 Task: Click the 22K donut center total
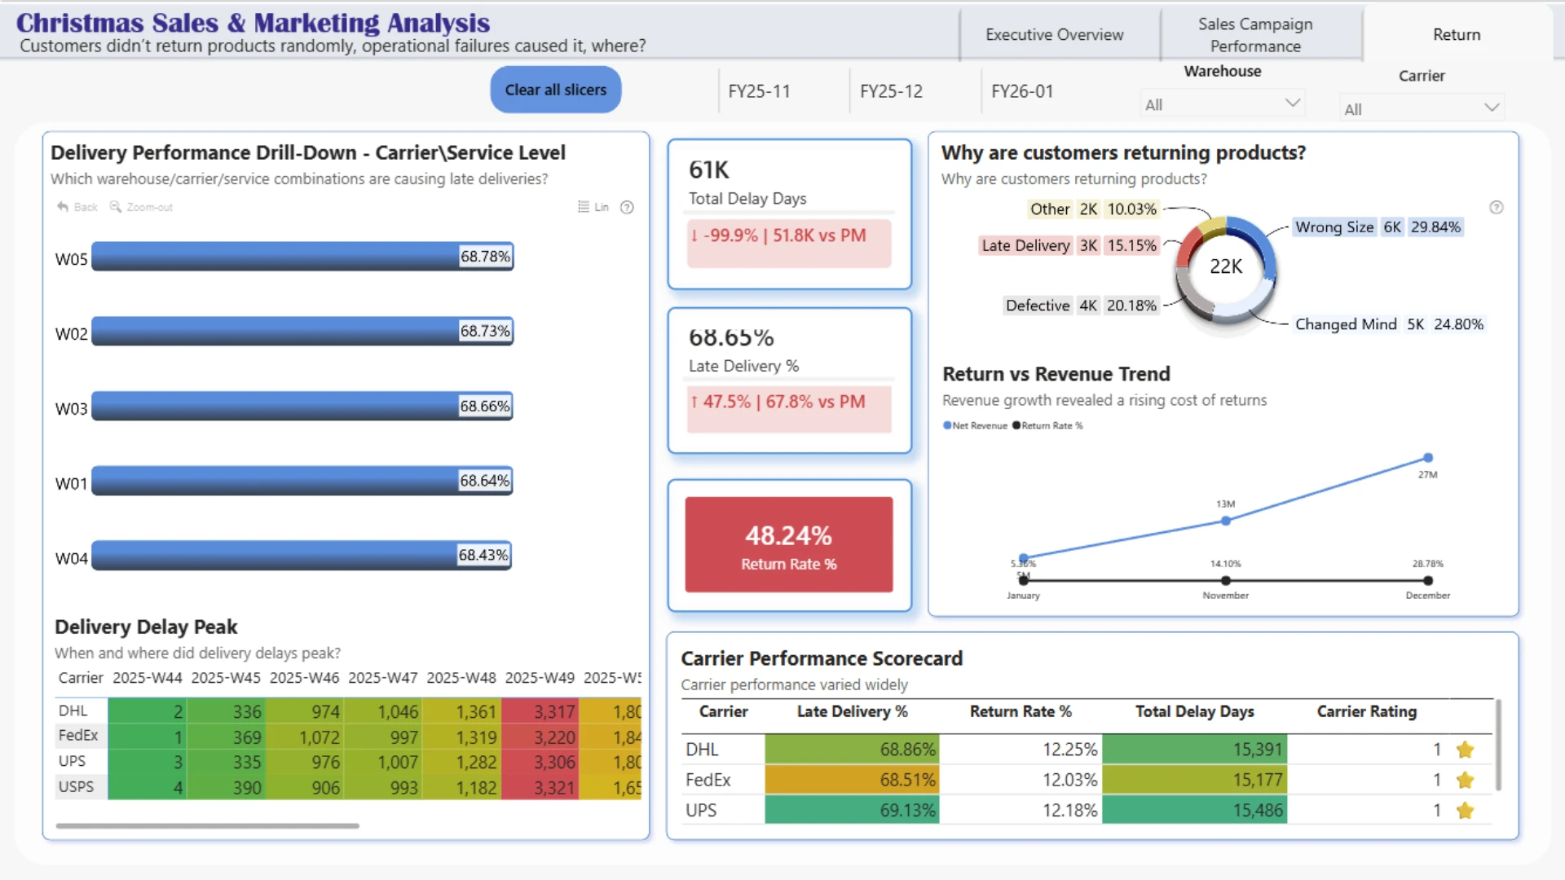coord(1226,266)
